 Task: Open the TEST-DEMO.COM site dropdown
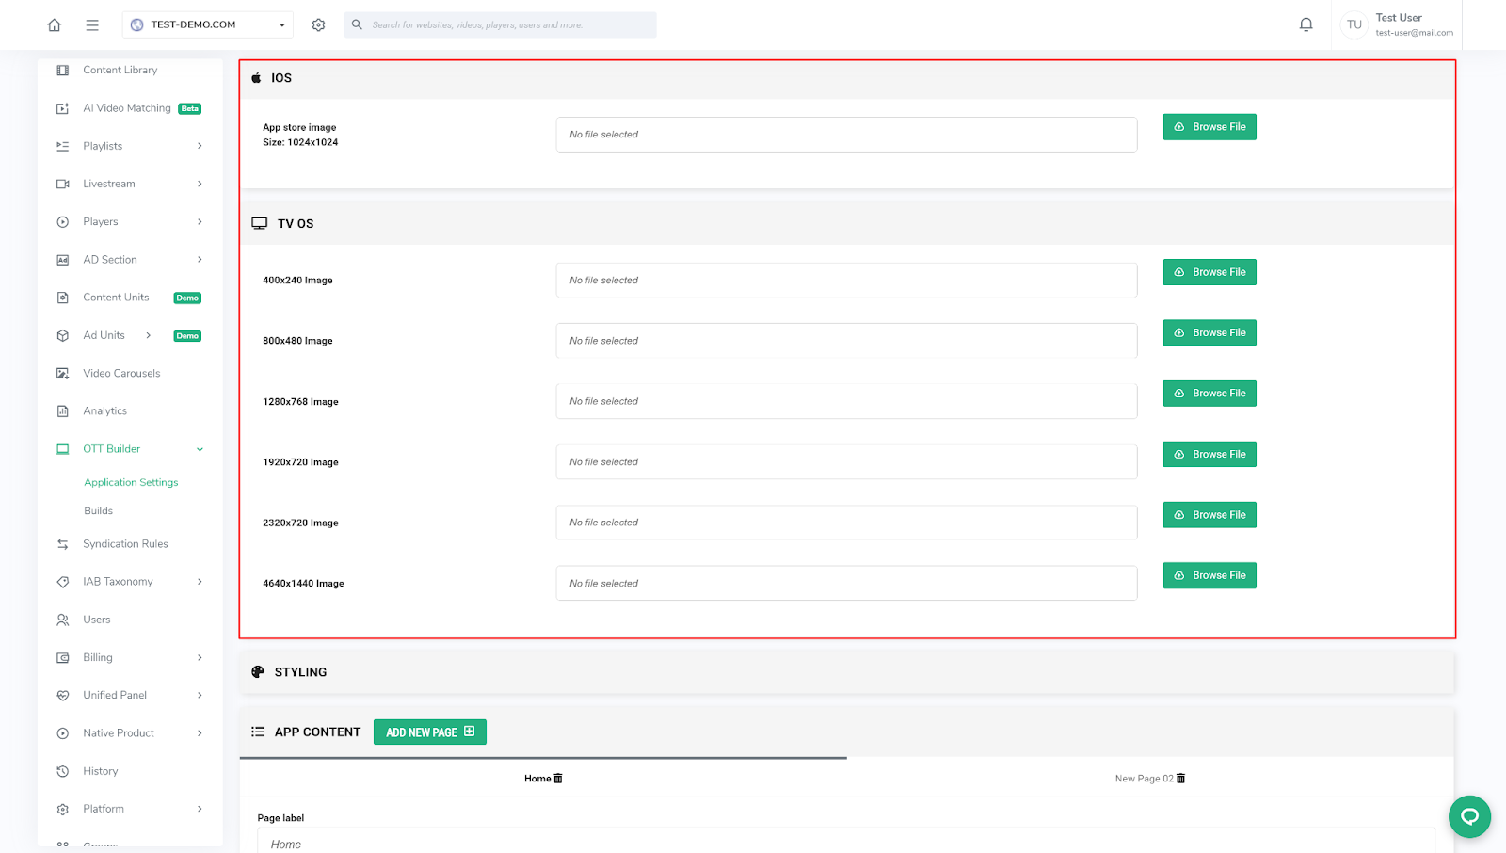pyautogui.click(x=207, y=25)
